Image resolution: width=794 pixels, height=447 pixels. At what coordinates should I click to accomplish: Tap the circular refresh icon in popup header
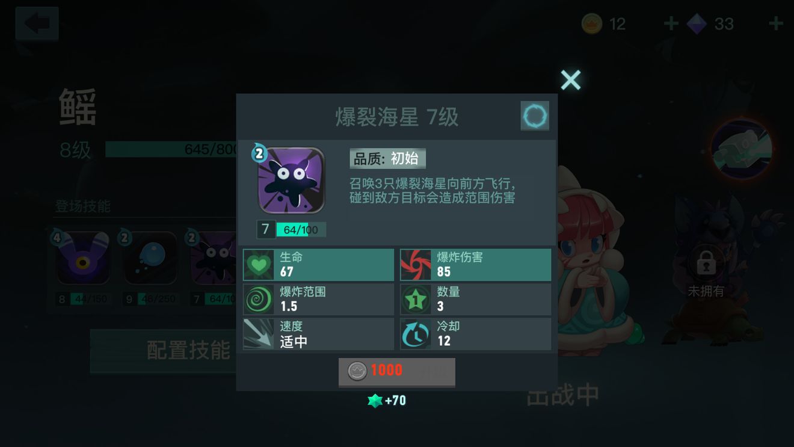point(535,116)
